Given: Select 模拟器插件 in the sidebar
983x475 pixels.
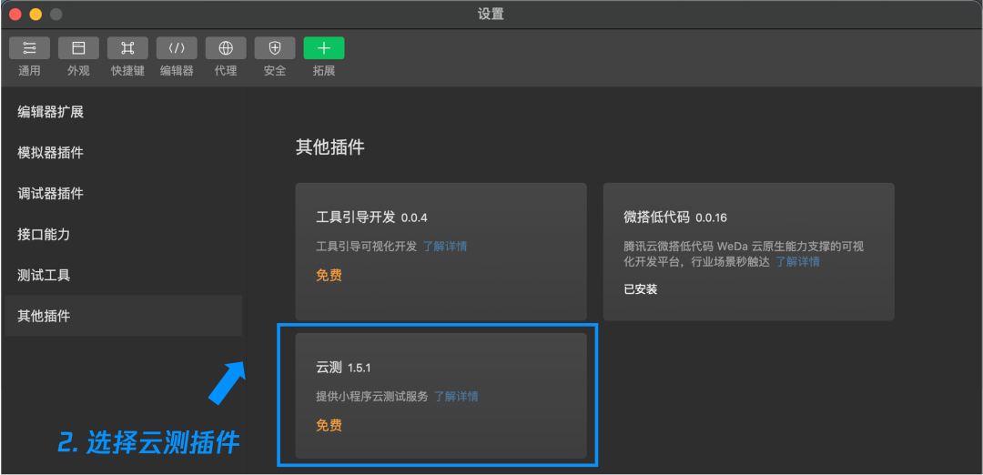Looking at the screenshot, I should [x=124, y=152].
